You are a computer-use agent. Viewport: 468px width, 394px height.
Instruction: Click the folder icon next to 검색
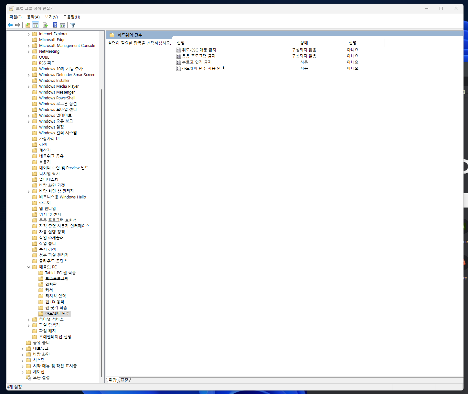(x=35, y=144)
